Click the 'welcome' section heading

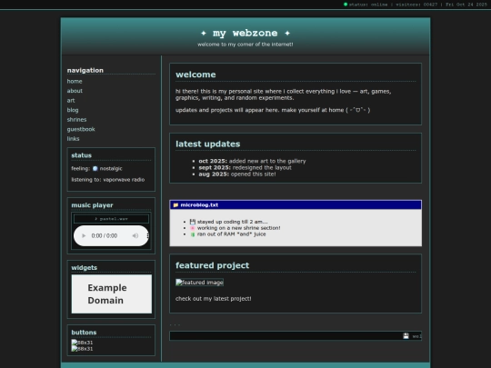pos(195,75)
